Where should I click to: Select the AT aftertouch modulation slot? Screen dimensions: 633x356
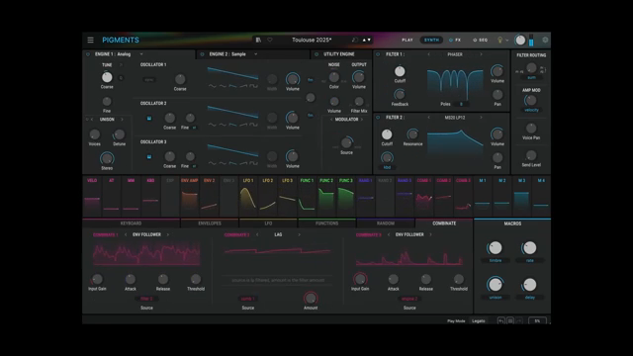(x=112, y=197)
